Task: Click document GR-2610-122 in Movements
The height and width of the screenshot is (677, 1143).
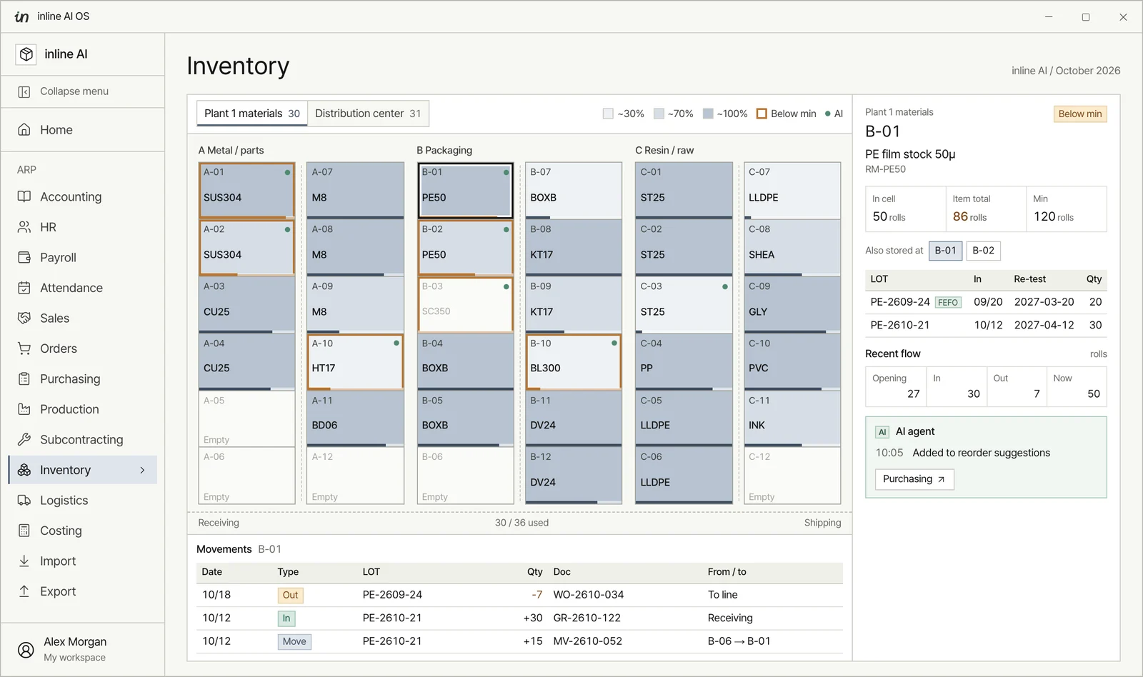Action: (x=587, y=618)
